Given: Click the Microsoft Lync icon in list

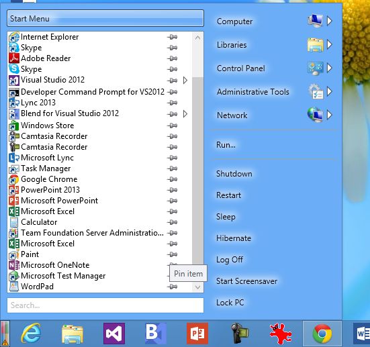Looking at the screenshot, I should 14,158.
